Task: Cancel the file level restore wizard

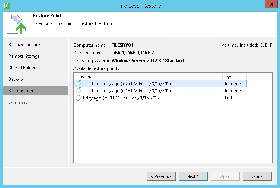Action: [257, 176]
